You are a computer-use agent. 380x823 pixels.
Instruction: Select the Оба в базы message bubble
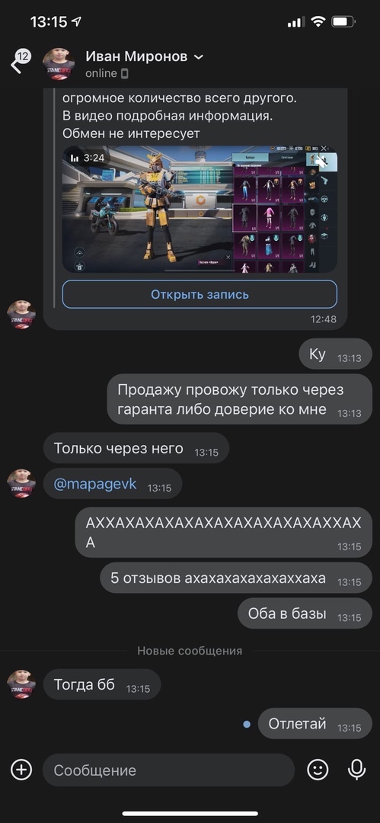coord(305,613)
